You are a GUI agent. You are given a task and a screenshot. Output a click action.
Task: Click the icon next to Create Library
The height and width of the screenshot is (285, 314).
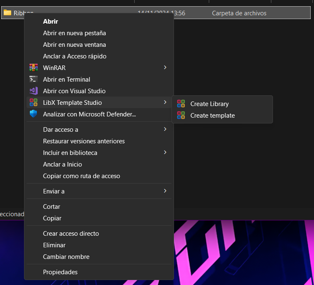[181, 104]
